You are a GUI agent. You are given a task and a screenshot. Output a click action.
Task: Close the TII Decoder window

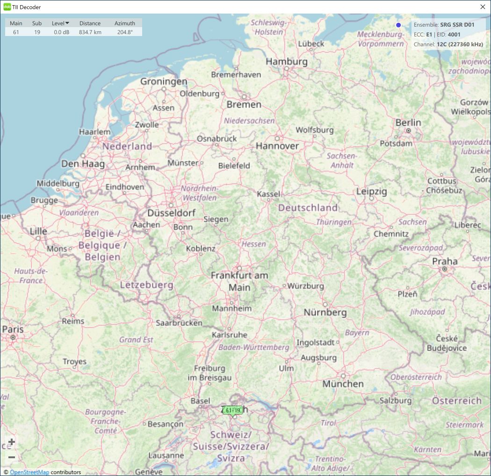(483, 7)
